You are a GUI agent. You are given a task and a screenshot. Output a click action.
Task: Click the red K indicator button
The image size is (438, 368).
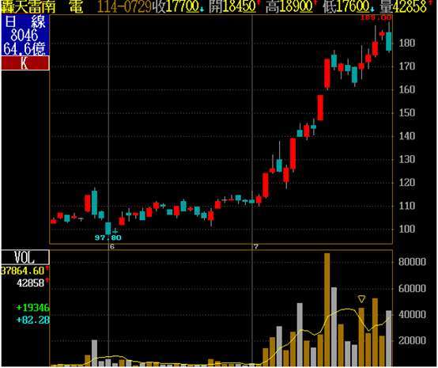coord(25,63)
